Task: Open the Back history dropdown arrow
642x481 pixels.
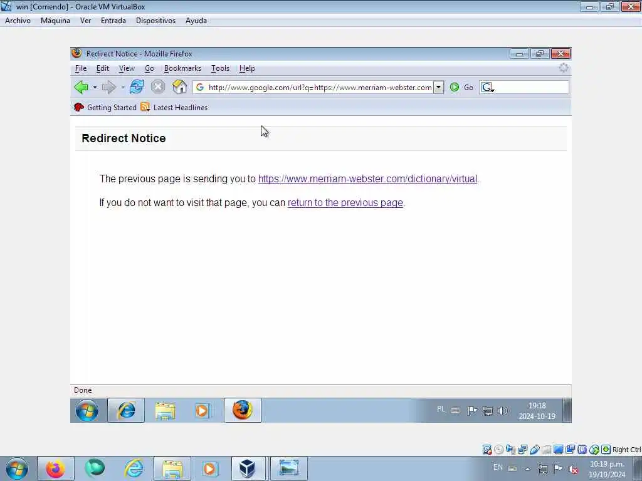Action: point(95,87)
